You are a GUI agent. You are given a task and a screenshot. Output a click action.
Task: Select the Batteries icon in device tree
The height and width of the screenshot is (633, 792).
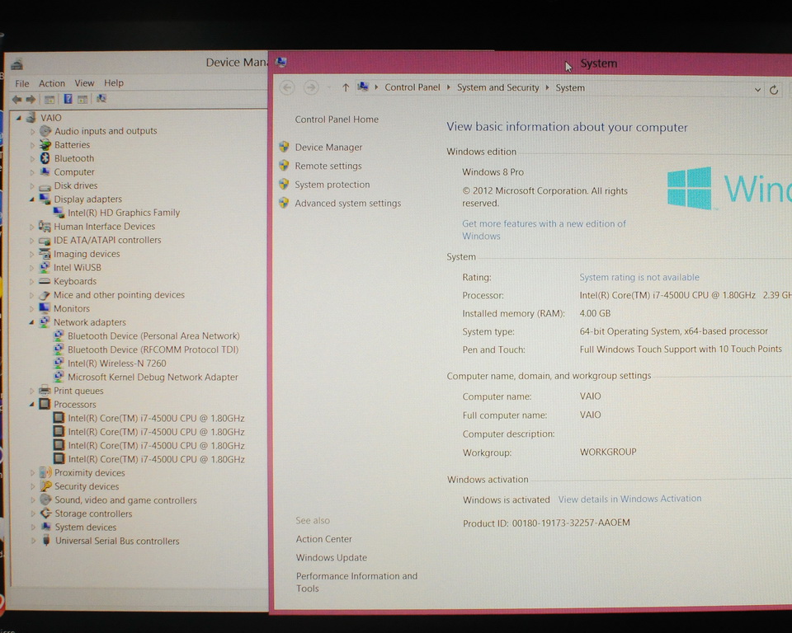(45, 145)
